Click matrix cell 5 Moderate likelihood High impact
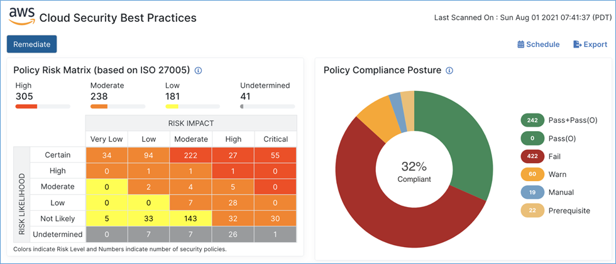 click(x=233, y=187)
